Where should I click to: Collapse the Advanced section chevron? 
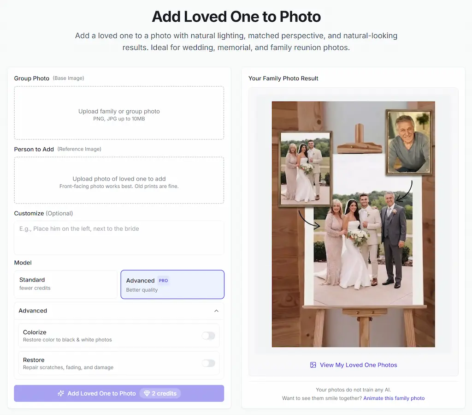(x=217, y=311)
